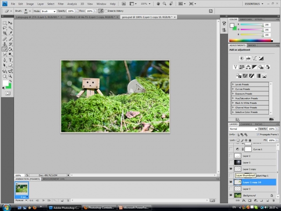Viewport: 281px width, 211px height.
Task: Switch to Lampa.jpg document tab
Action: coord(37,17)
